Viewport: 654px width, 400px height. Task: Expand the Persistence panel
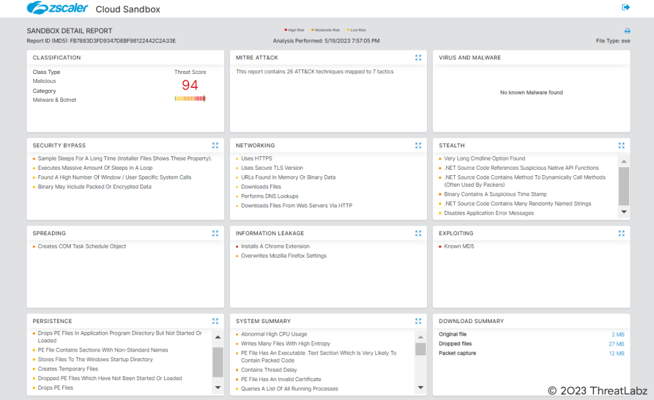(215, 321)
